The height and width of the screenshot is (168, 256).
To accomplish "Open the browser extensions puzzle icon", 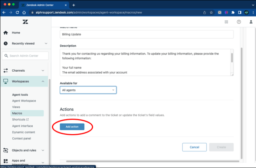I will click(233, 13).
